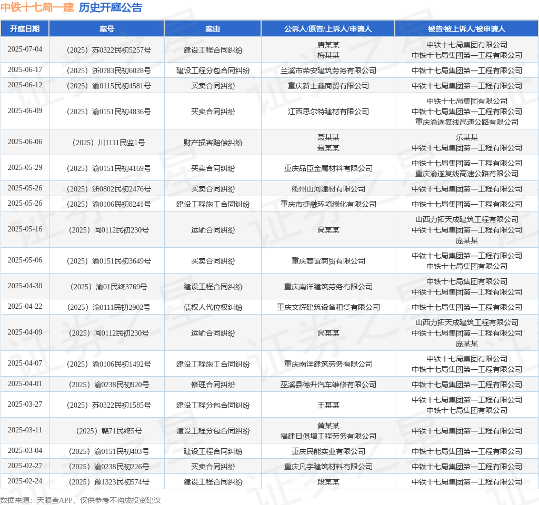Viewport: 539px width, 505px height.
Task: Select the 案号 column header
Action: point(107,29)
